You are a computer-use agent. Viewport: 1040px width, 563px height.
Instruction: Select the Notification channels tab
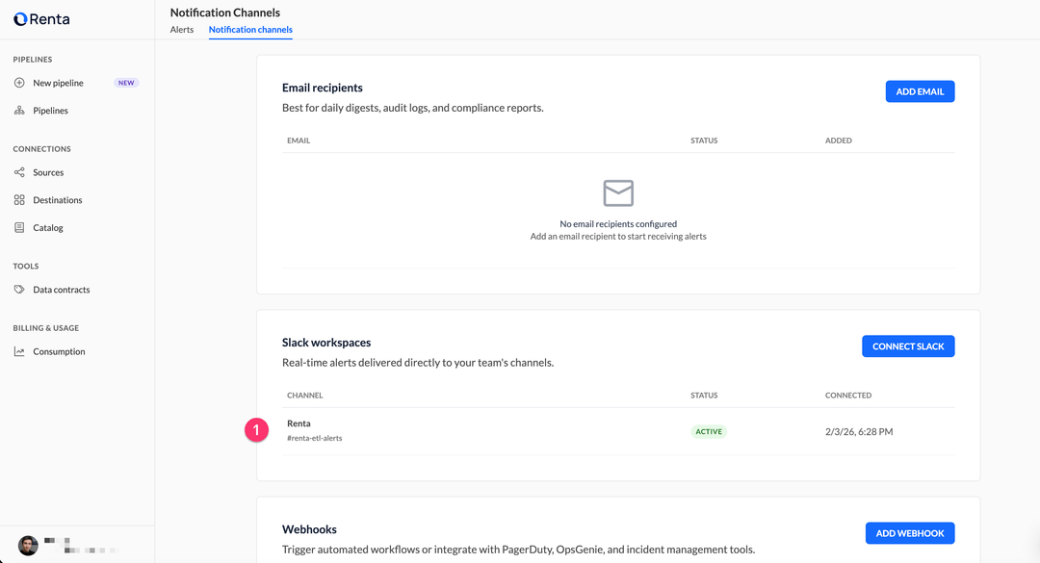coord(250,30)
